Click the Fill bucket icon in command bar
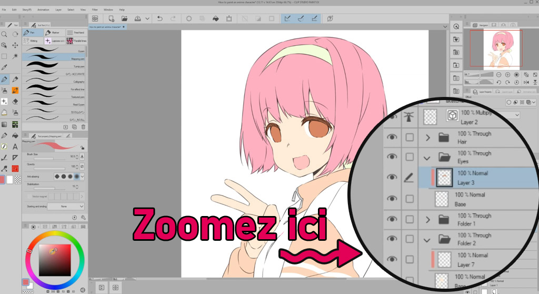The image size is (539, 294). click(x=215, y=18)
